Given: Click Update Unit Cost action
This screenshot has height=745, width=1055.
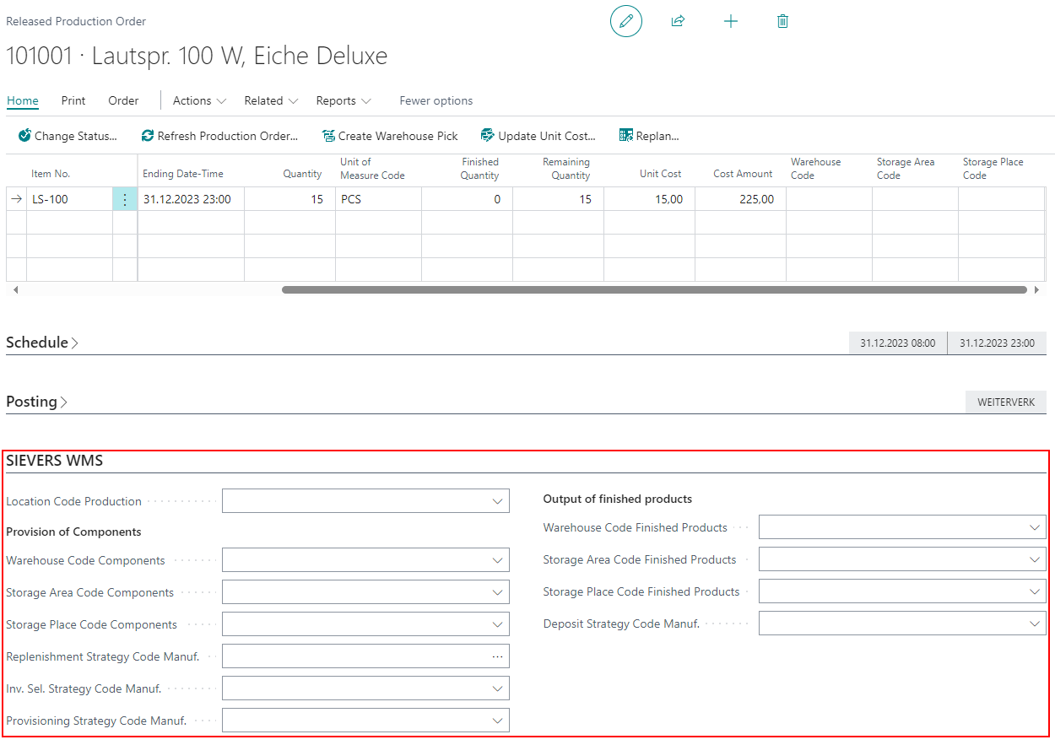Looking at the screenshot, I should point(538,136).
